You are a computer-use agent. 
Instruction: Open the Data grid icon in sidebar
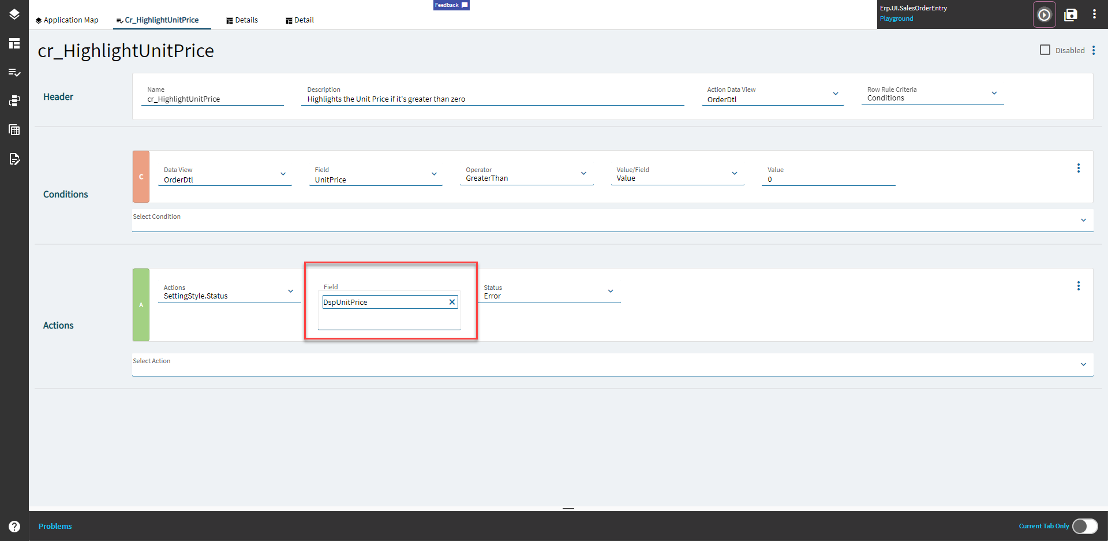[14, 130]
